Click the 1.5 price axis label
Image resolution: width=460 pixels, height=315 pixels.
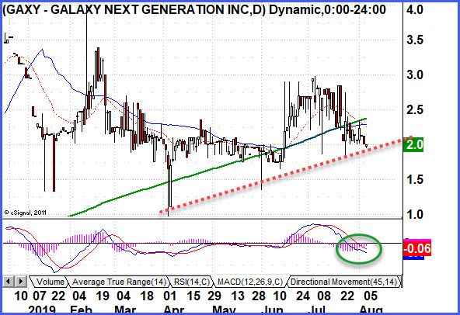pyautogui.click(x=414, y=179)
